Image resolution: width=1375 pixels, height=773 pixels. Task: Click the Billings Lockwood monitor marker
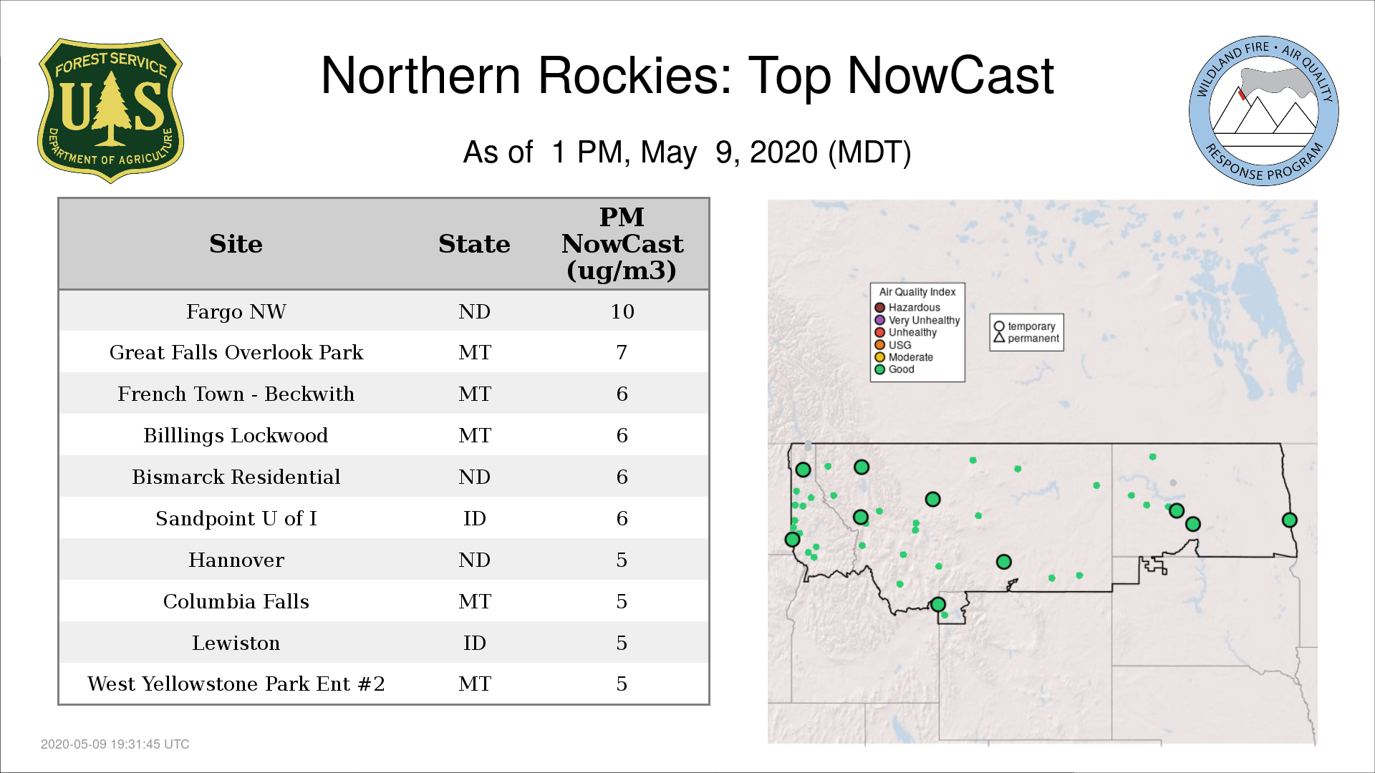(x=1004, y=562)
